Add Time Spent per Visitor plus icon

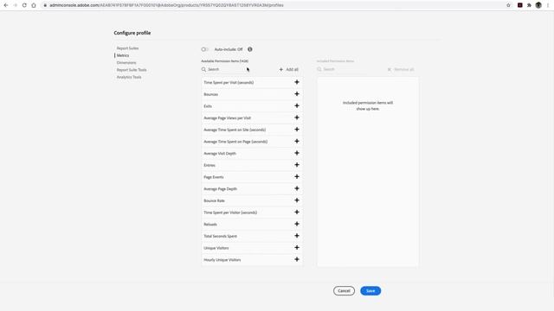(297, 213)
